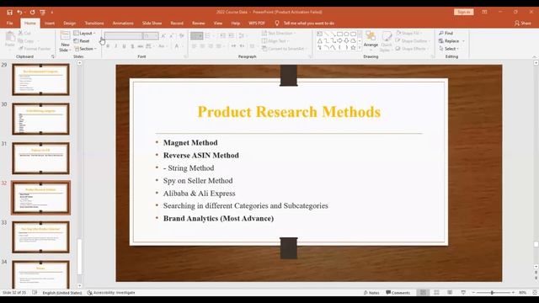The width and height of the screenshot is (539, 303).
Task: Align text to the left
Action: (x=195, y=46)
